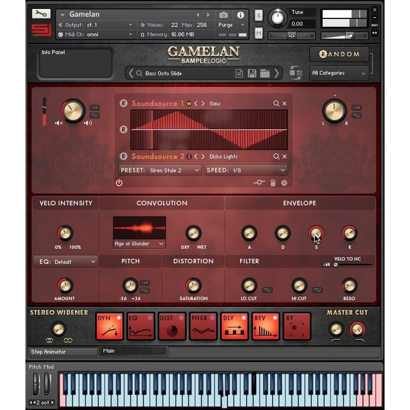Image resolution: width=410 pixels, height=410 pixels.
Task: Take a snapshot with the camera icon
Action: click(x=223, y=15)
